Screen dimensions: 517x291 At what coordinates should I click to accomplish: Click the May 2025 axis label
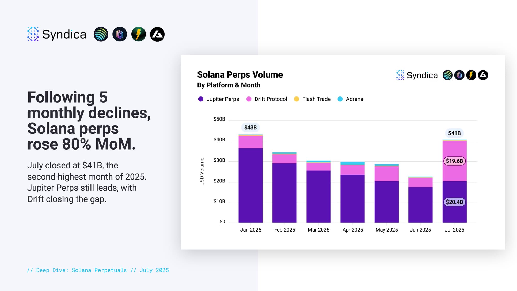[x=386, y=230]
